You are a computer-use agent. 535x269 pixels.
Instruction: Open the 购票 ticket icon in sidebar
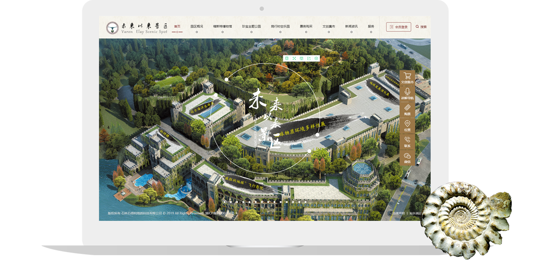(407, 109)
